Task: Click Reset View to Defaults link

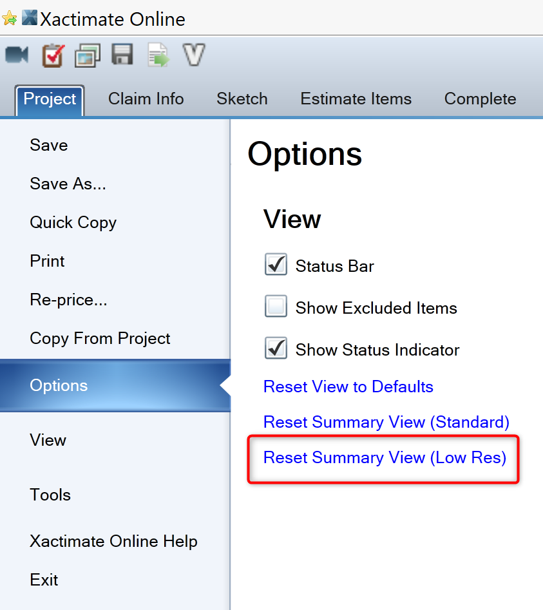Action: [348, 386]
